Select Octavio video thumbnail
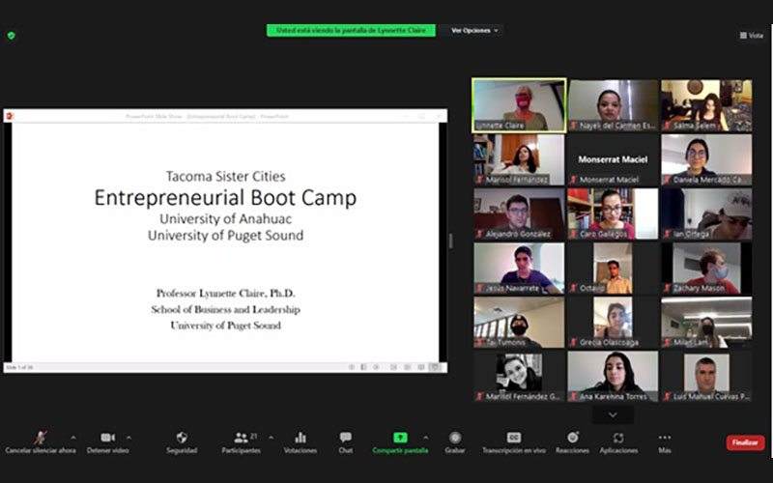773x483 pixels. [x=613, y=269]
